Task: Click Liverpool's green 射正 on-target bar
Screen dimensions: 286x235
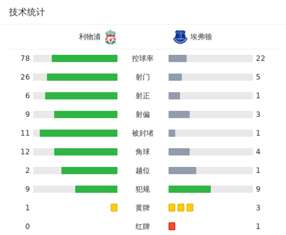Action: pyautogui.click(x=81, y=96)
